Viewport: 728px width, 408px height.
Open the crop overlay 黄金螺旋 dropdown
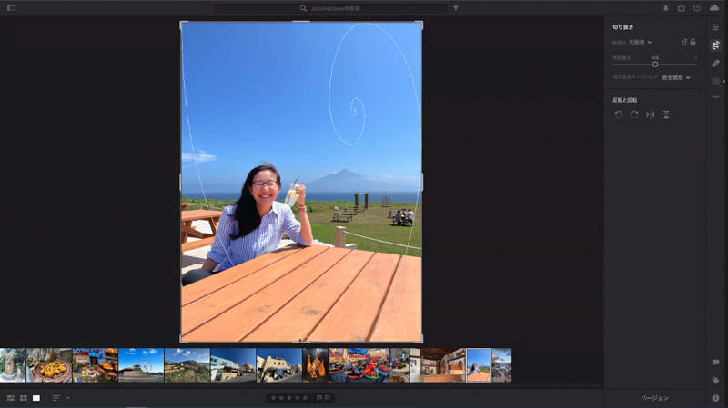point(676,77)
